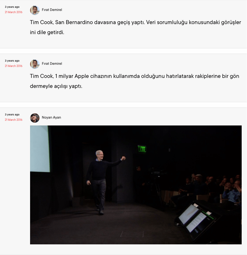Click the '3 years ago' label on Noyan's post

[12, 115]
